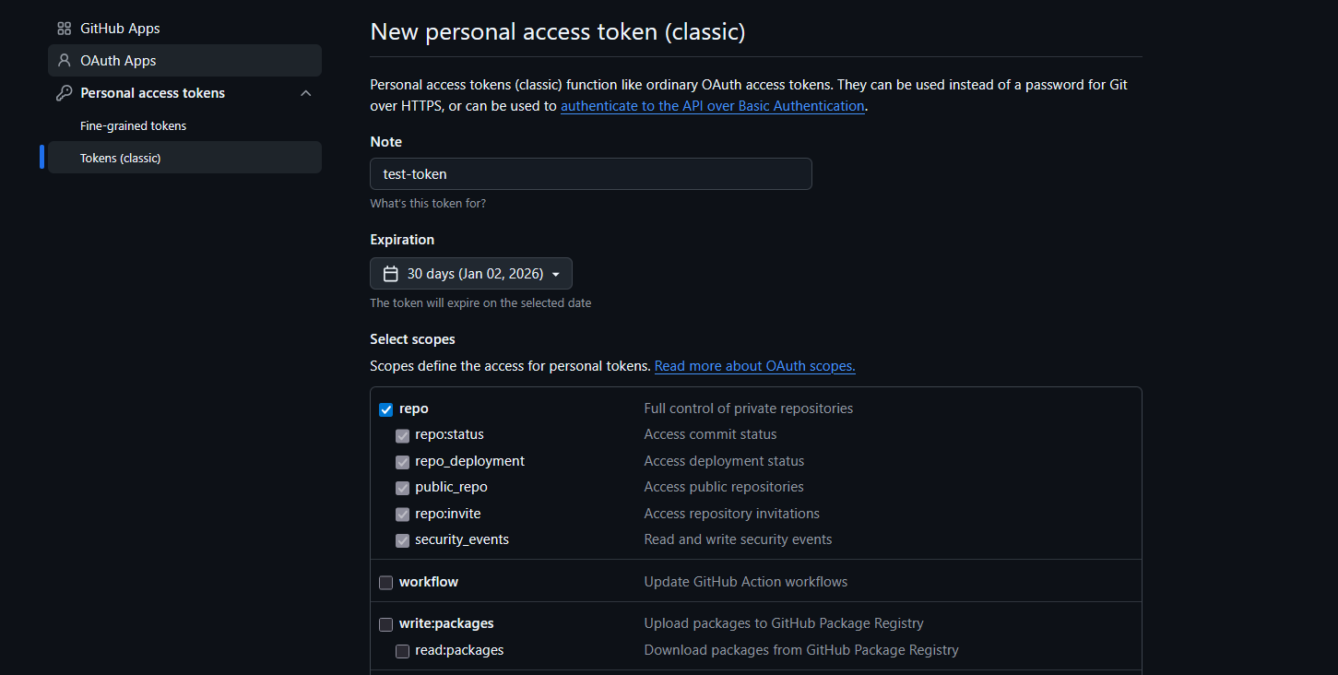Select Tokens (classic) in the sidebar
The width and height of the screenshot is (1338, 675).
click(121, 158)
